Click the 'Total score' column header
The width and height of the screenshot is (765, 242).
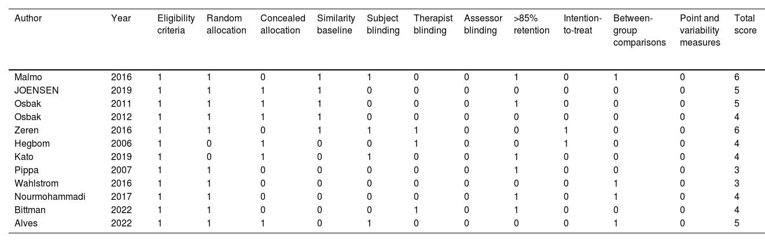click(x=745, y=24)
